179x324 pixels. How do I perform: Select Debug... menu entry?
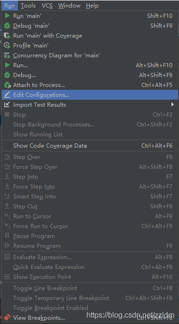coord(90,75)
